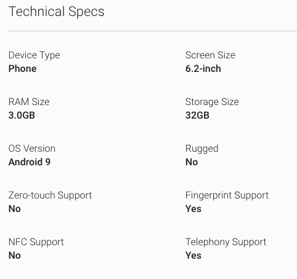Select the Device Type label
Screen dimensions: 297x279
(x=35, y=55)
